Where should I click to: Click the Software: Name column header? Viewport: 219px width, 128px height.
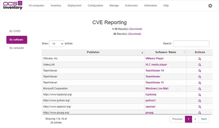pos(165,52)
